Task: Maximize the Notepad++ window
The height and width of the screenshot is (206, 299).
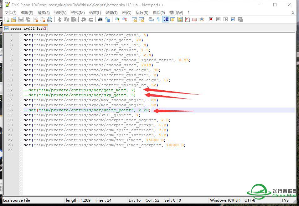Action: [x=275, y=5]
